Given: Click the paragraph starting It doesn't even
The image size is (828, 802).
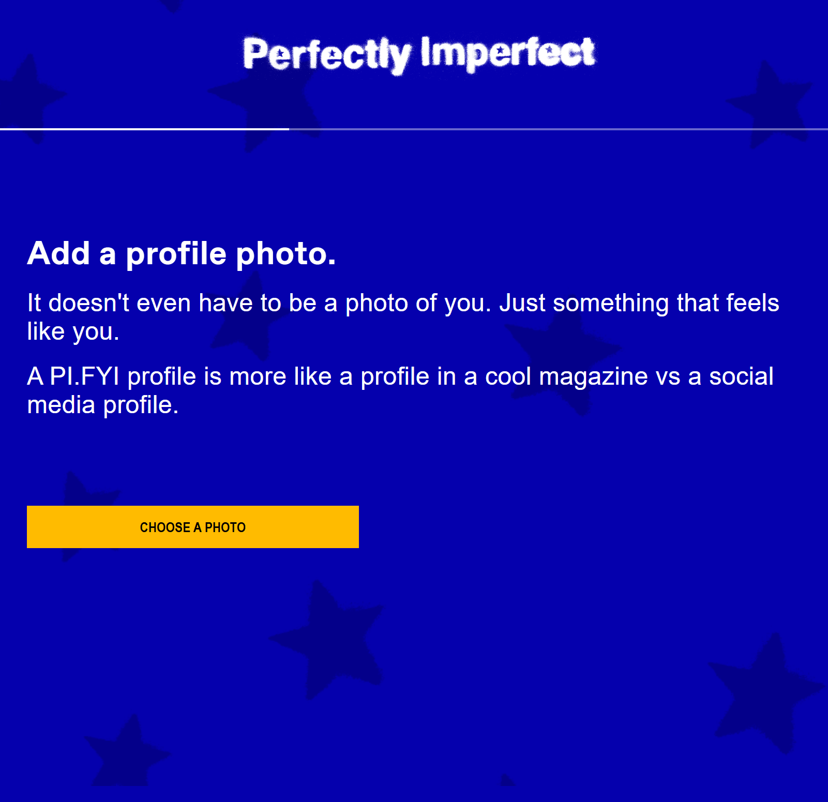Looking at the screenshot, I should pyautogui.click(x=403, y=317).
